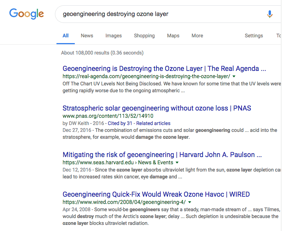The height and width of the screenshot is (231, 282).
Task: Open 'Stratospheric solar geoengineering without ozone loss' PNAS
Action: (x=157, y=108)
